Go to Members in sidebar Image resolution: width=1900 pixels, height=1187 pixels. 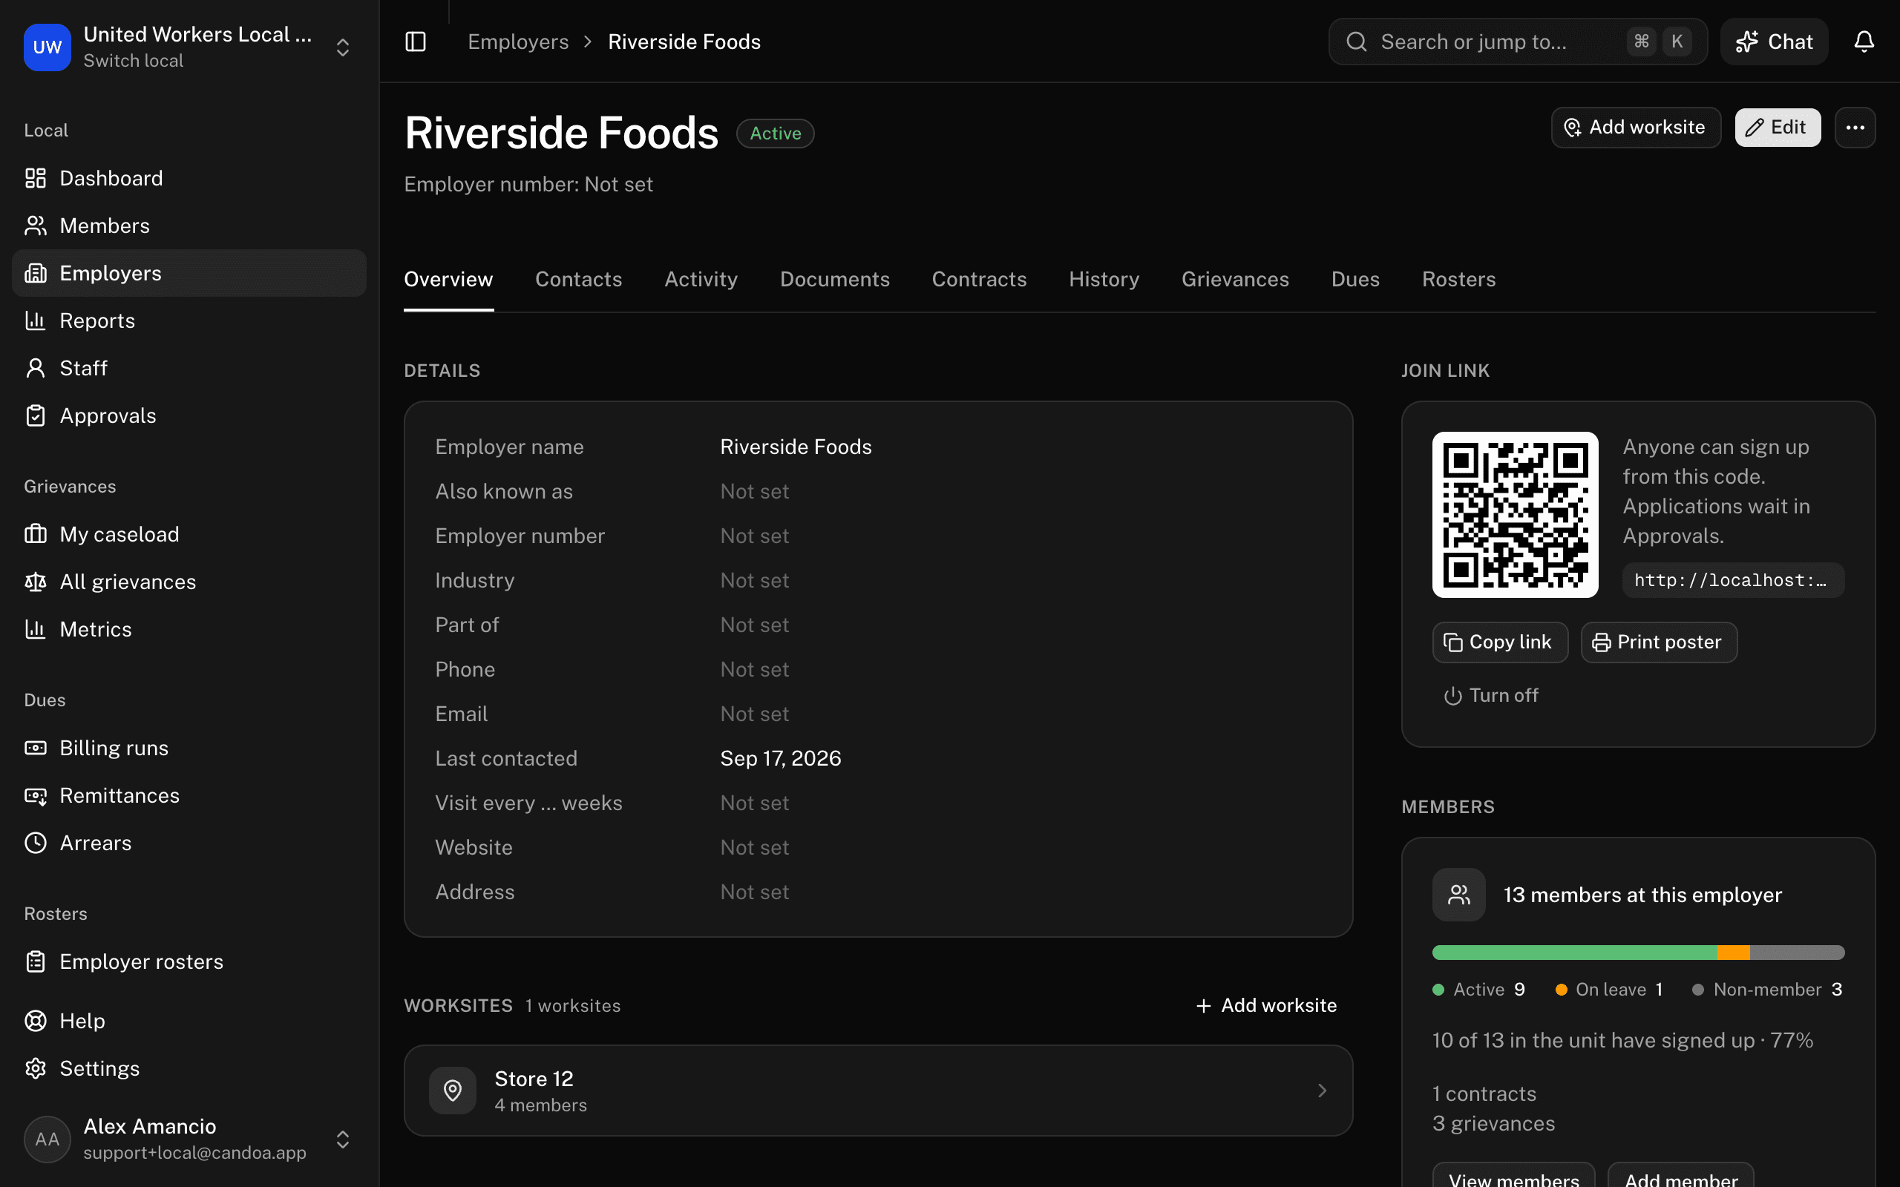click(x=189, y=226)
